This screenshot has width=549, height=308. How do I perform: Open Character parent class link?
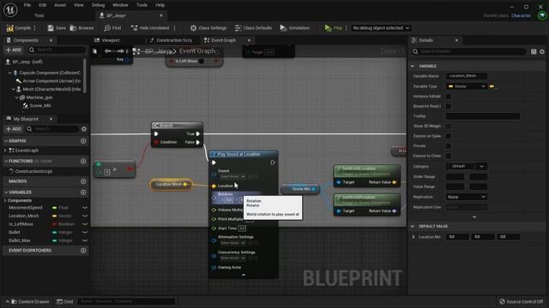(x=521, y=15)
